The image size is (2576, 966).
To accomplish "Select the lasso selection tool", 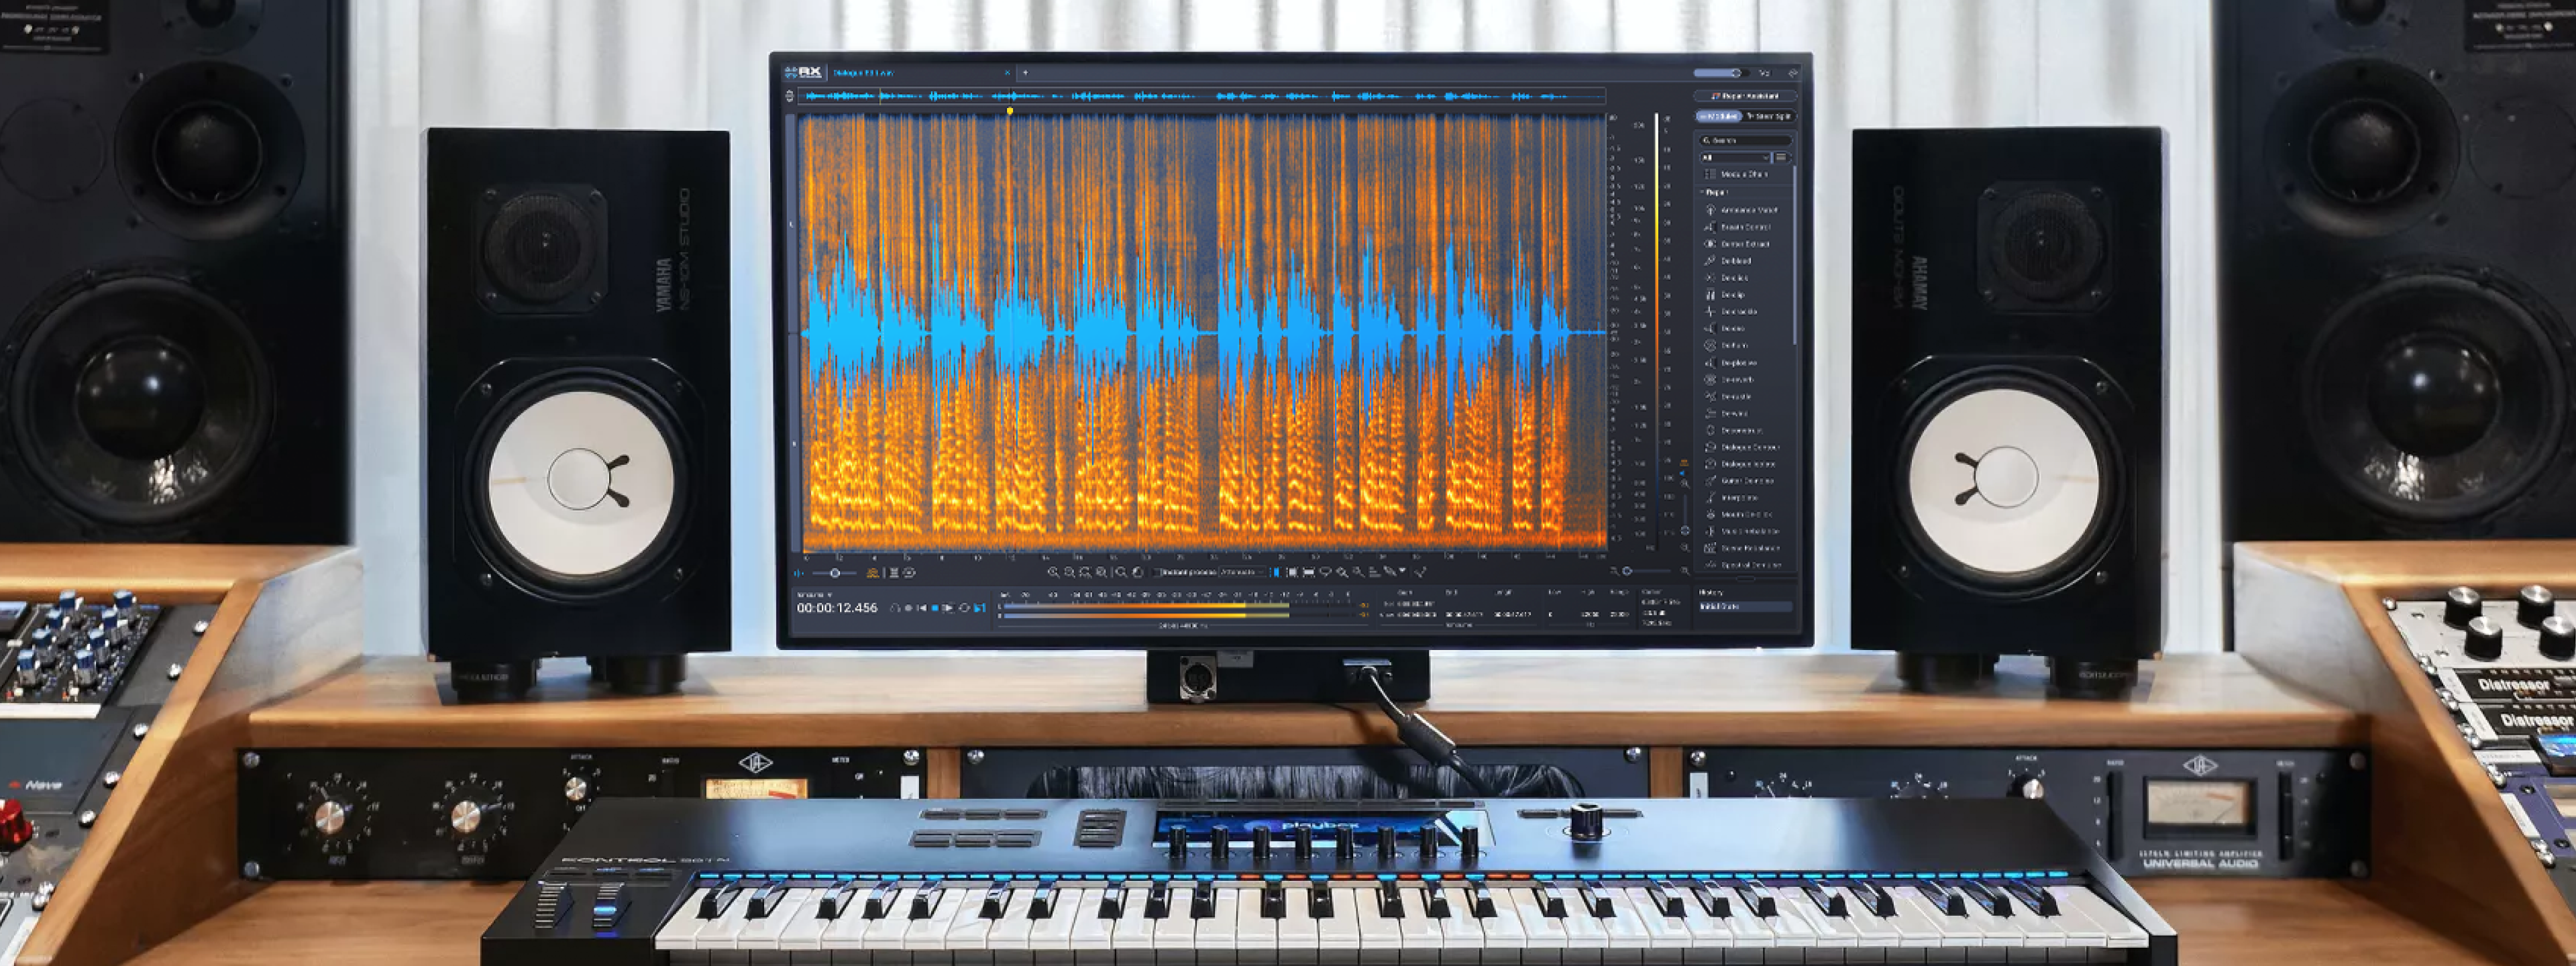I will pyautogui.click(x=1325, y=573).
